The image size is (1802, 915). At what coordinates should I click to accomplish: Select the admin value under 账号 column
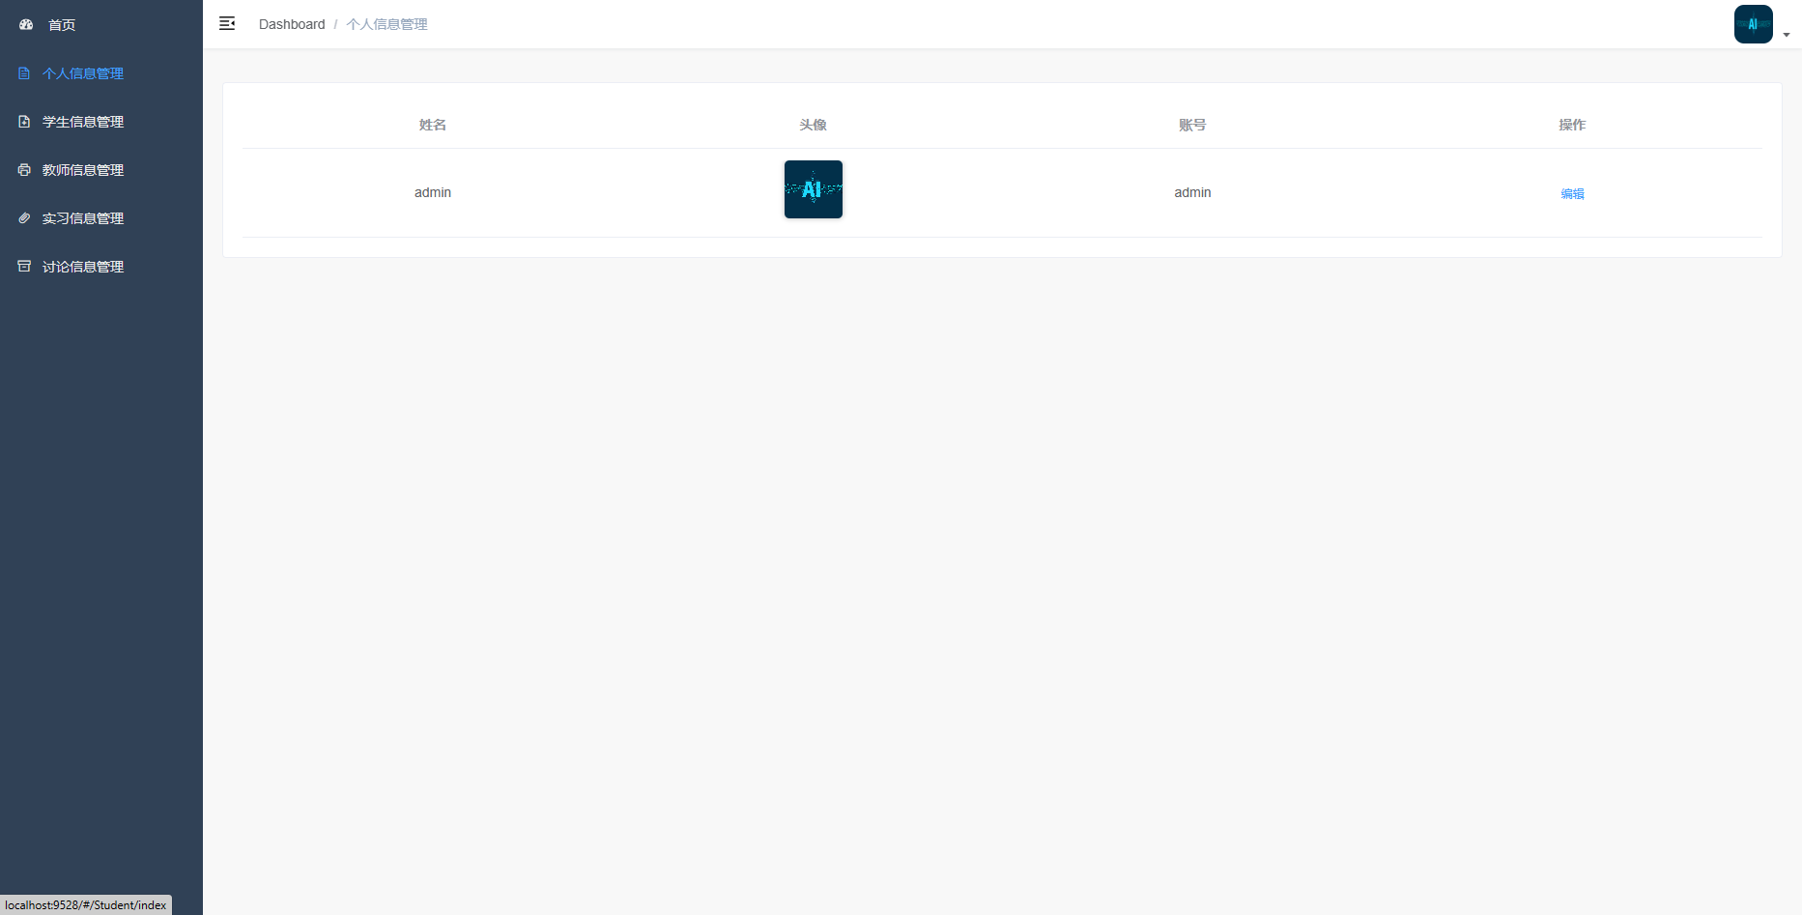[1192, 192]
